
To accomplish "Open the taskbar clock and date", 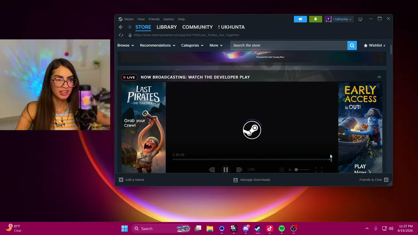I will tap(406, 228).
